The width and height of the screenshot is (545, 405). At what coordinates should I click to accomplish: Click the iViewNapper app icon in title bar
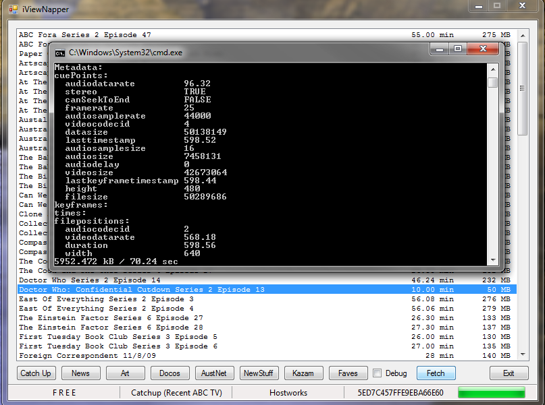[14, 9]
